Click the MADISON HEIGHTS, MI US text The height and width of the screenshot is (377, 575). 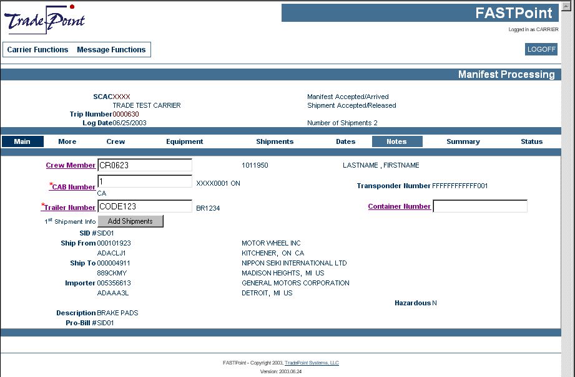(283, 273)
